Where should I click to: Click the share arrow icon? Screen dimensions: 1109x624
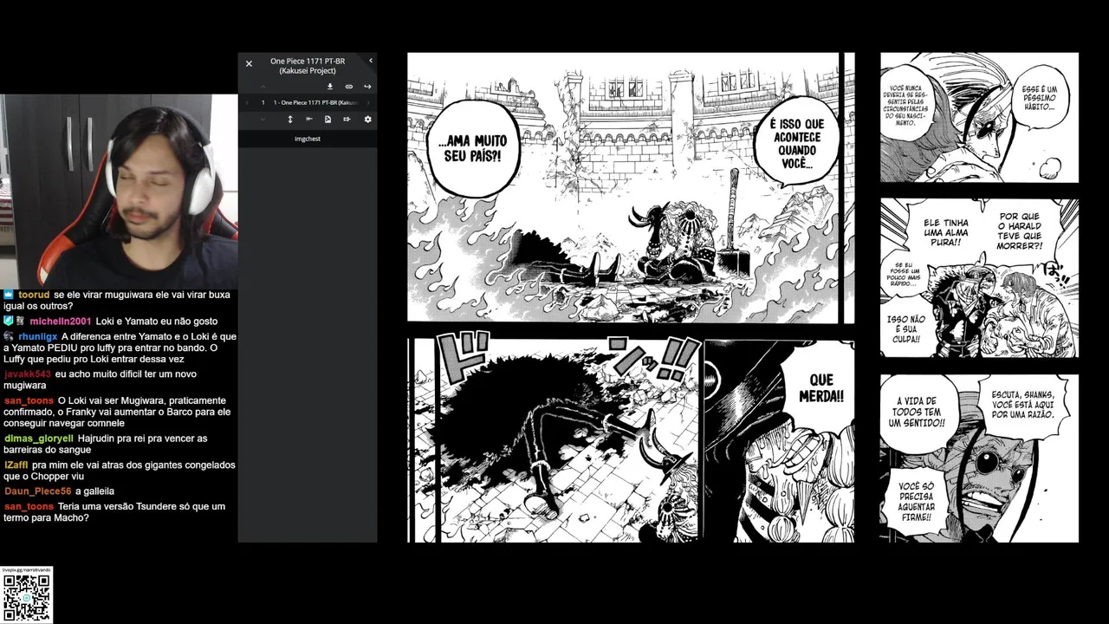[367, 87]
